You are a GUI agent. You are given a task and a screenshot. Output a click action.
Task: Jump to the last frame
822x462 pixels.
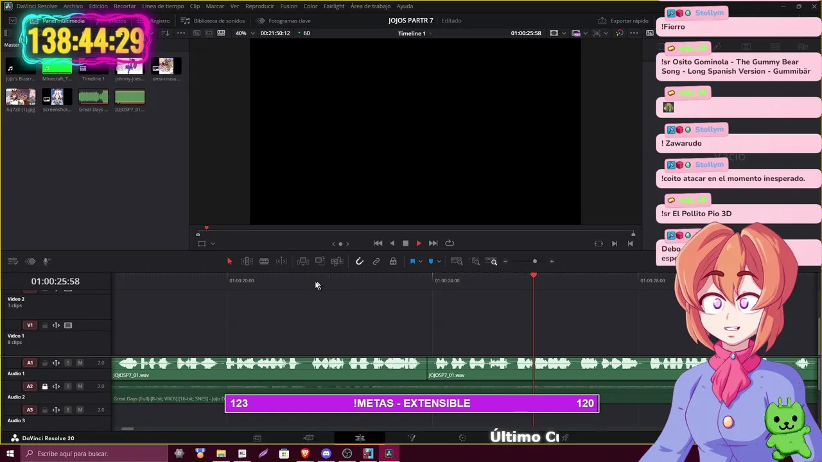pos(433,243)
